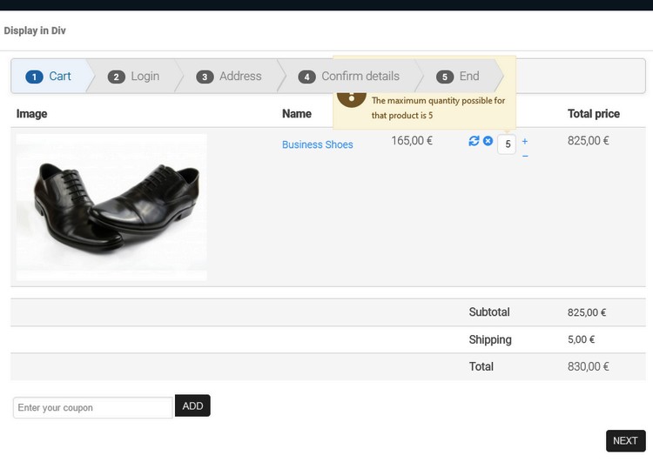The height and width of the screenshot is (469, 653).
Task: Focus the quantity input showing 5
Action: click(508, 144)
